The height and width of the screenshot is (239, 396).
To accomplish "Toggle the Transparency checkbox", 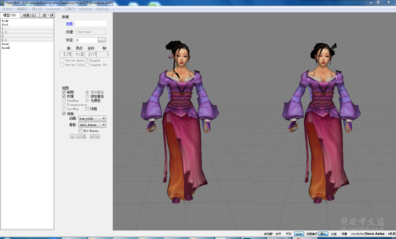I will (x=64, y=105).
